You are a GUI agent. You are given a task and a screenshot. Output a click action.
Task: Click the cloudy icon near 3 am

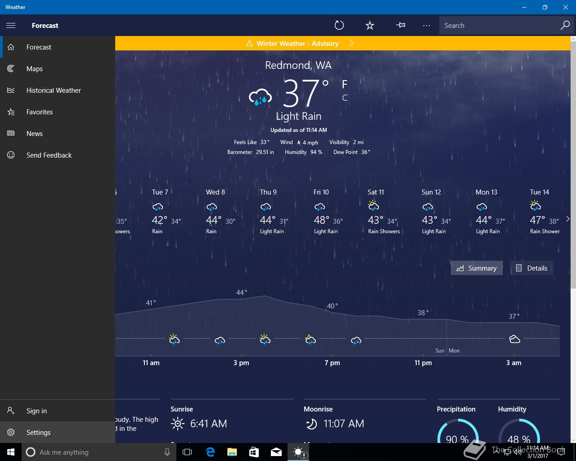pos(514,339)
